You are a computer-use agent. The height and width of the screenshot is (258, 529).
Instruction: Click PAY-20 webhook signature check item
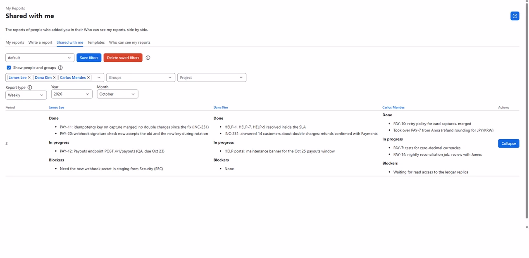[134, 134]
